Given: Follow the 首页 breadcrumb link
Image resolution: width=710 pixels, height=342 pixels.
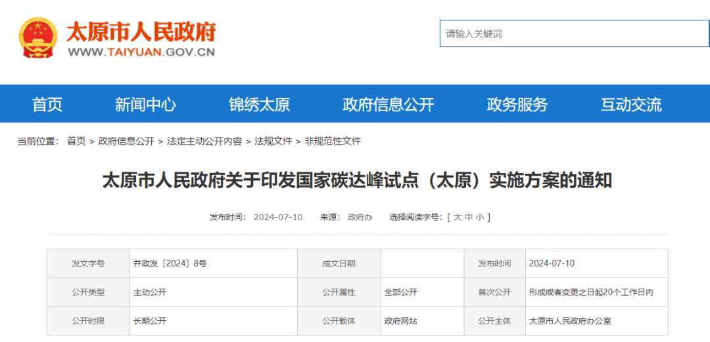Looking at the screenshot, I should tap(76, 141).
